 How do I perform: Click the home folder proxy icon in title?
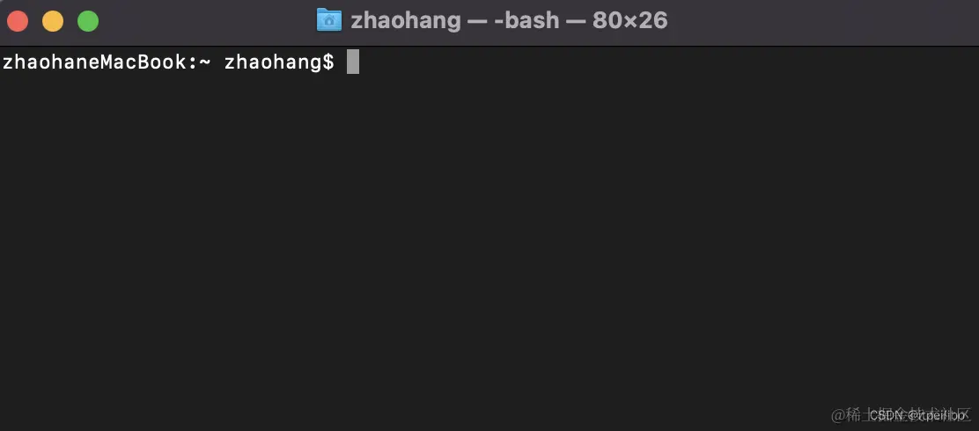(x=329, y=20)
